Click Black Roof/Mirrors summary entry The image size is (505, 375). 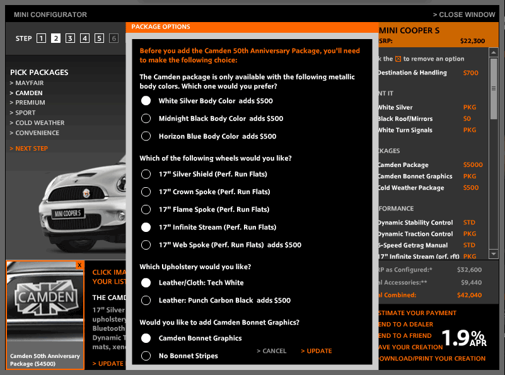click(425, 118)
